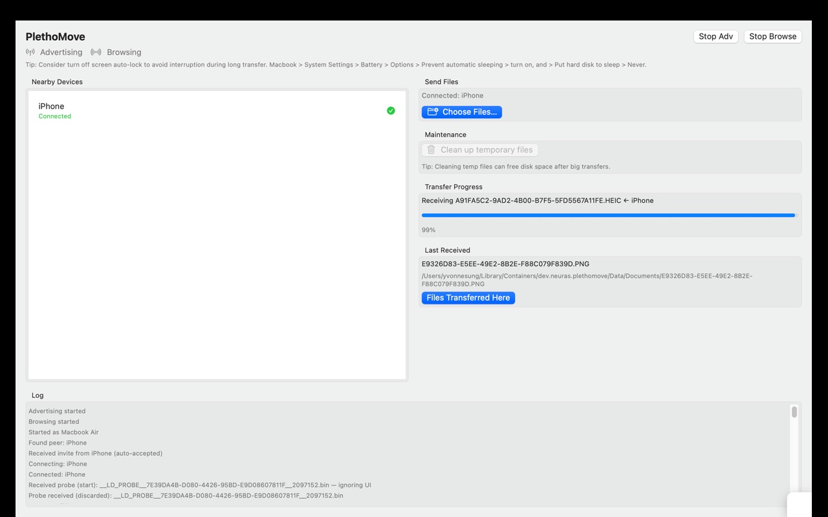Click the trash icon in Maintenance section
The width and height of the screenshot is (828, 517).
point(431,149)
